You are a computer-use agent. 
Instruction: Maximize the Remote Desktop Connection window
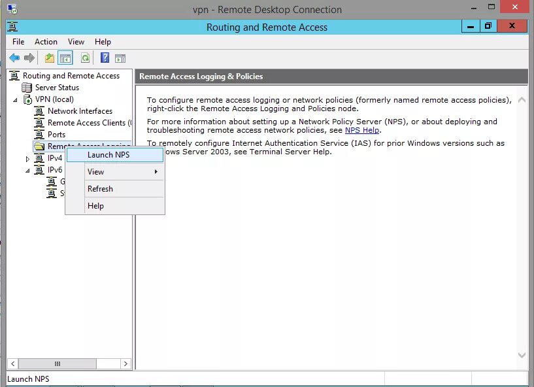(x=492, y=7)
